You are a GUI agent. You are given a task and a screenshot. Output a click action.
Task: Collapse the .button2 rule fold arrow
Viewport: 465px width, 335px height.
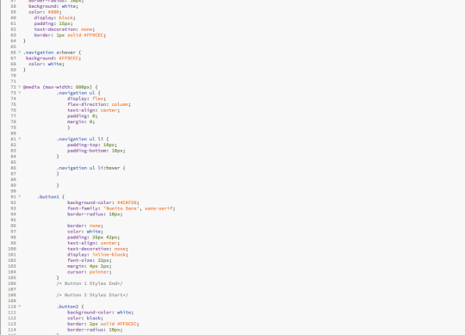(x=20, y=307)
